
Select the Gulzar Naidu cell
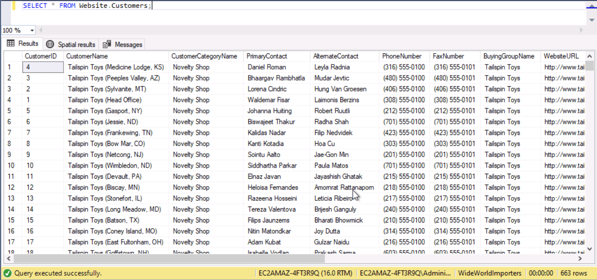pyautogui.click(x=345, y=242)
